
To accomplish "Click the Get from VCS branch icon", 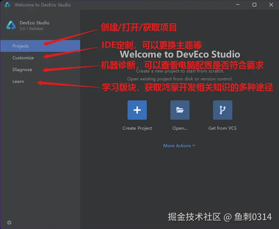I will (x=223, y=110).
